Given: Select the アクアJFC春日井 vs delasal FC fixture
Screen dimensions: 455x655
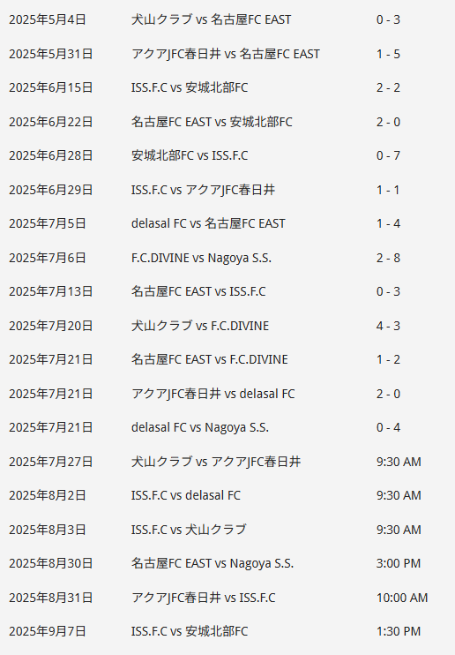Looking at the screenshot, I should click(213, 394).
